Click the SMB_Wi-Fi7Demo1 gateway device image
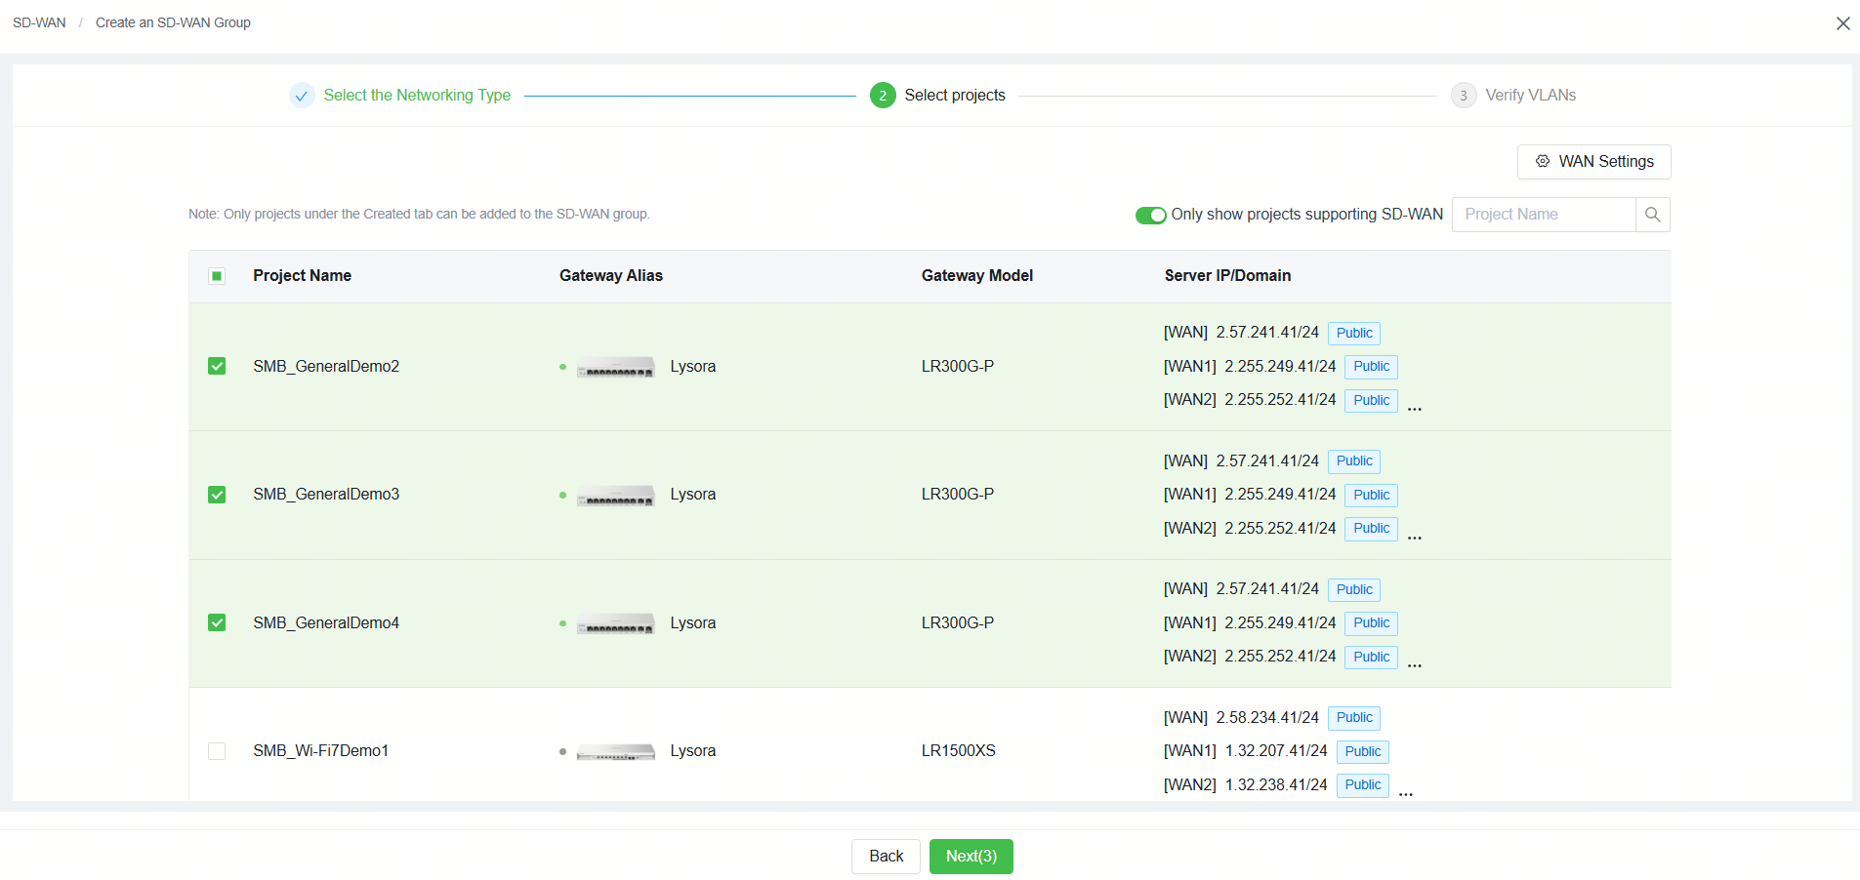 coord(615,752)
